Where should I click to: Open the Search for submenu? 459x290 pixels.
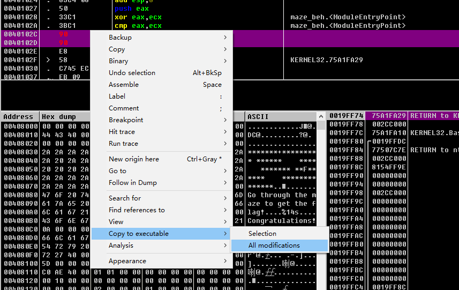tap(125, 198)
